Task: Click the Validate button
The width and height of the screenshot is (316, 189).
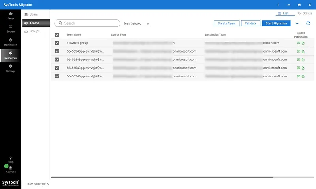Action: [250, 23]
